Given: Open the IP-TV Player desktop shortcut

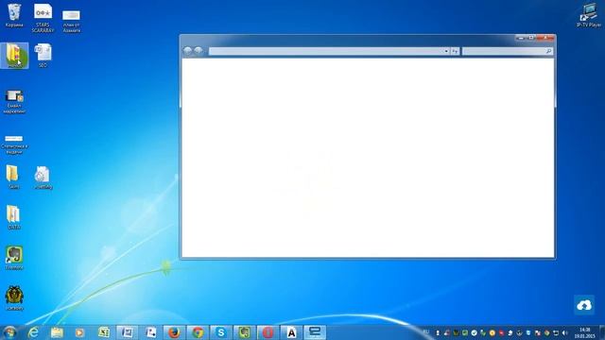Looking at the screenshot, I should point(588,15).
